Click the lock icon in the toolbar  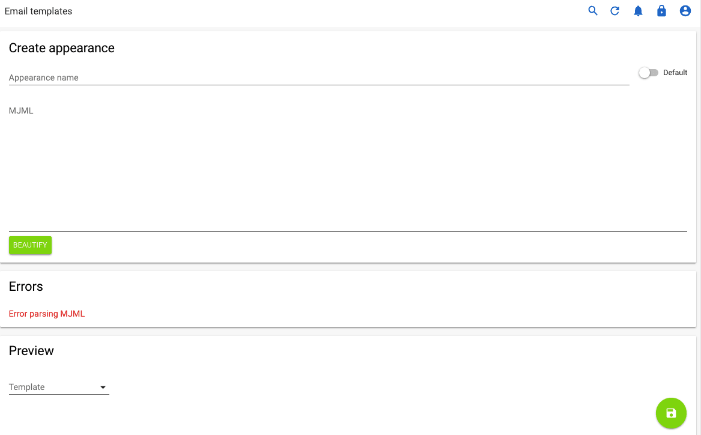661,11
